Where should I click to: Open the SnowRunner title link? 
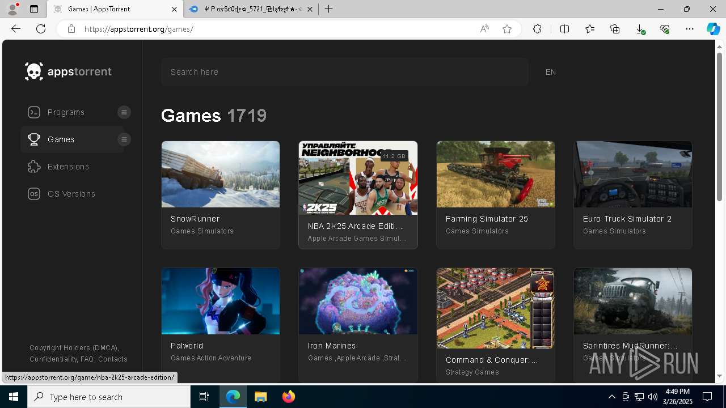click(x=195, y=219)
